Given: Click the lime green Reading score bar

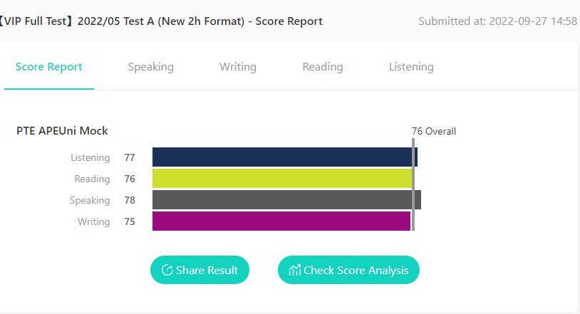Looking at the screenshot, I should pos(282,179).
